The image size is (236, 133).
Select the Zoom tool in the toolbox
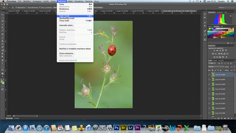point(2,76)
